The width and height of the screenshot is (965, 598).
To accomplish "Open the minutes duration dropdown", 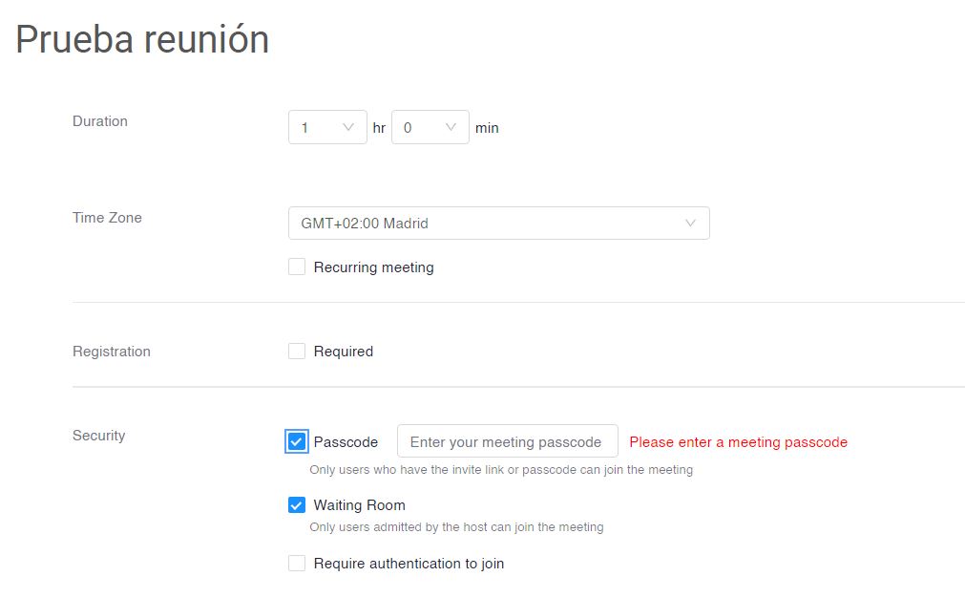I will tap(430, 127).
